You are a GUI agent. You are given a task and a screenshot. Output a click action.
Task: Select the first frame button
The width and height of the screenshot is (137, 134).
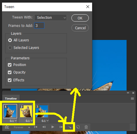pyautogui.click(x=36, y=127)
